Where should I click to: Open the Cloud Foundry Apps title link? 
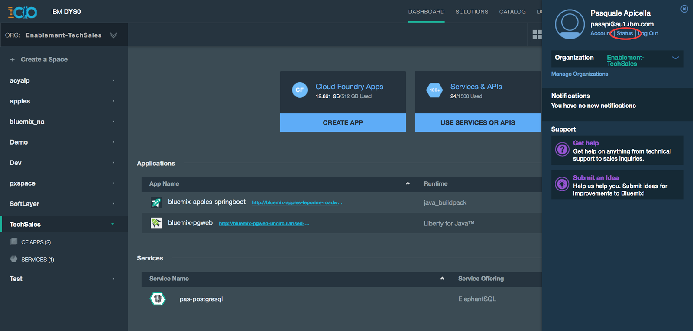[x=350, y=87]
